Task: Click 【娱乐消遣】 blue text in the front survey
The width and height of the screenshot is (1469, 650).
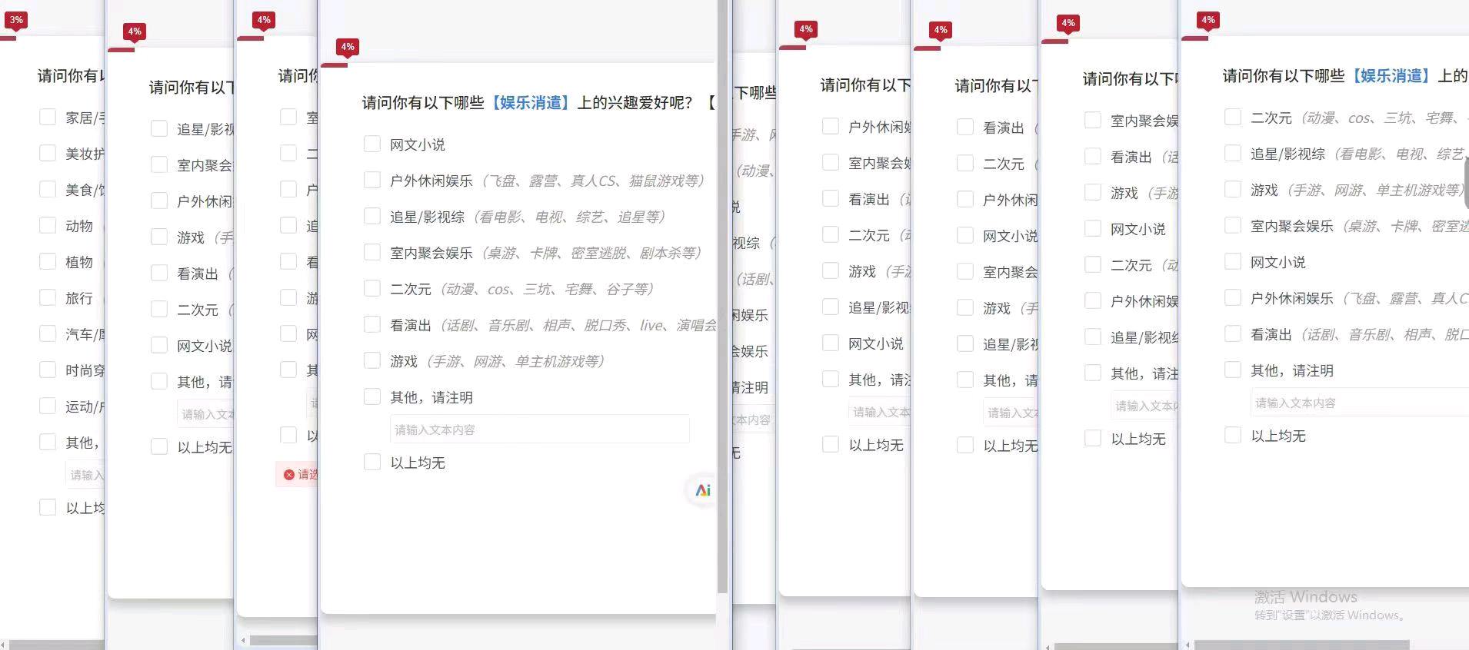Action: pyautogui.click(x=531, y=102)
